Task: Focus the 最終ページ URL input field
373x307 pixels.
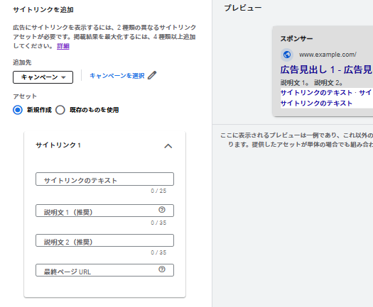Action: point(104,270)
